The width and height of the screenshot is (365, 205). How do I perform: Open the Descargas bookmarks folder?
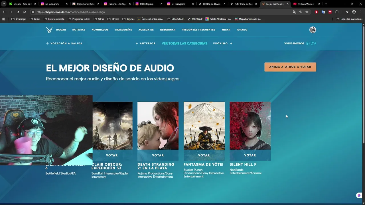[x=19, y=19]
